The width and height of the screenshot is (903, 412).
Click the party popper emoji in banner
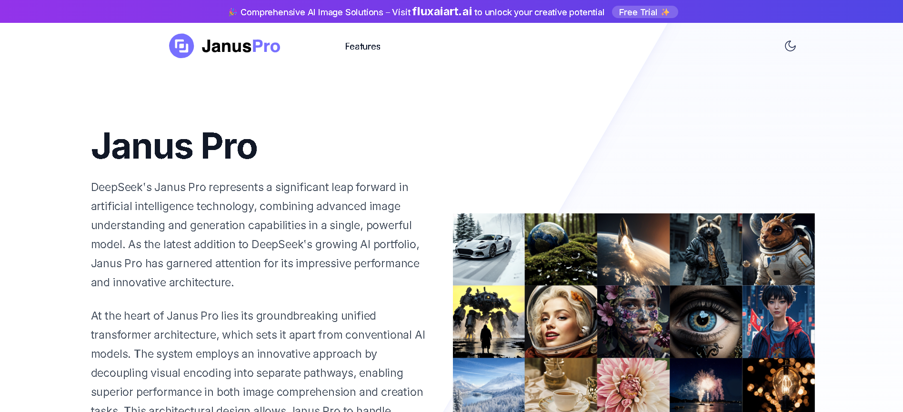click(232, 12)
